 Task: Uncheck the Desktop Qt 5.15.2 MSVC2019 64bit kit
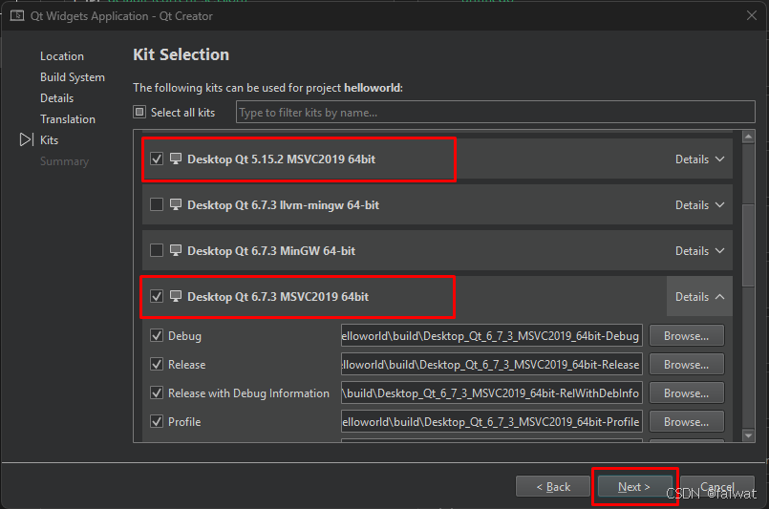pos(157,159)
